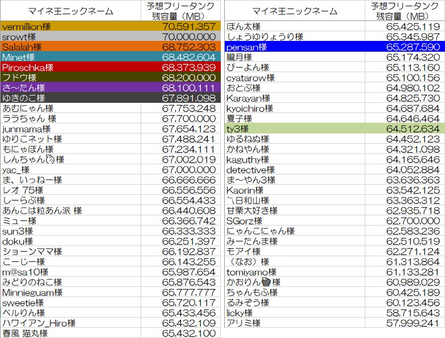Select the gold-highlighted vermillion様 row
Image resolution: width=445 pixels, height=338 pixels.
pos(70,26)
